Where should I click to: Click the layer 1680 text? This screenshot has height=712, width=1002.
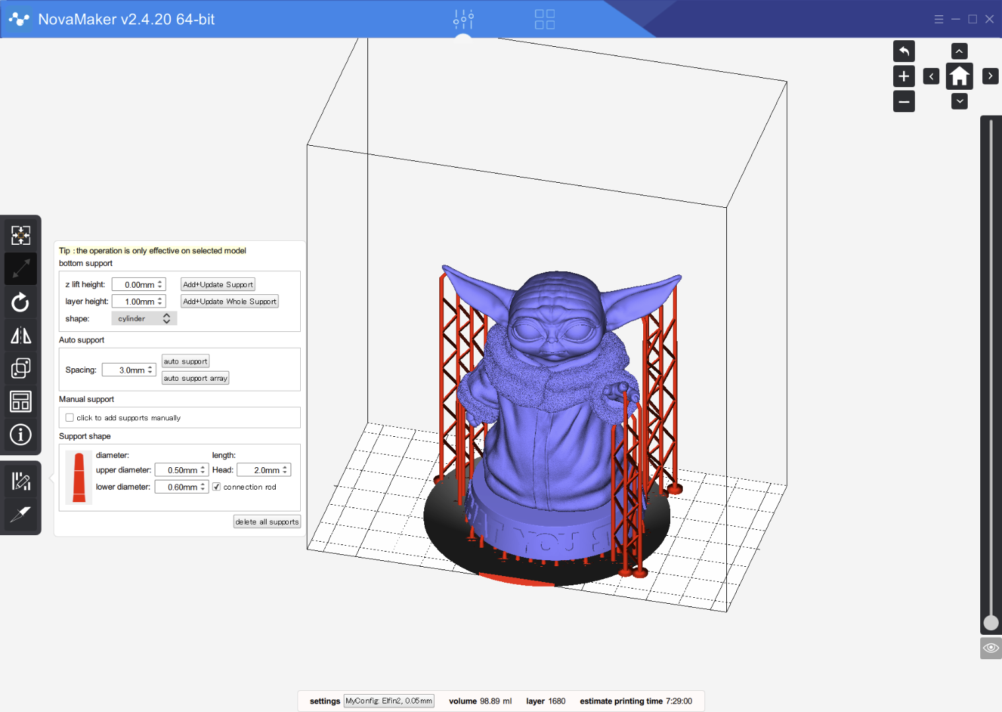tap(546, 701)
